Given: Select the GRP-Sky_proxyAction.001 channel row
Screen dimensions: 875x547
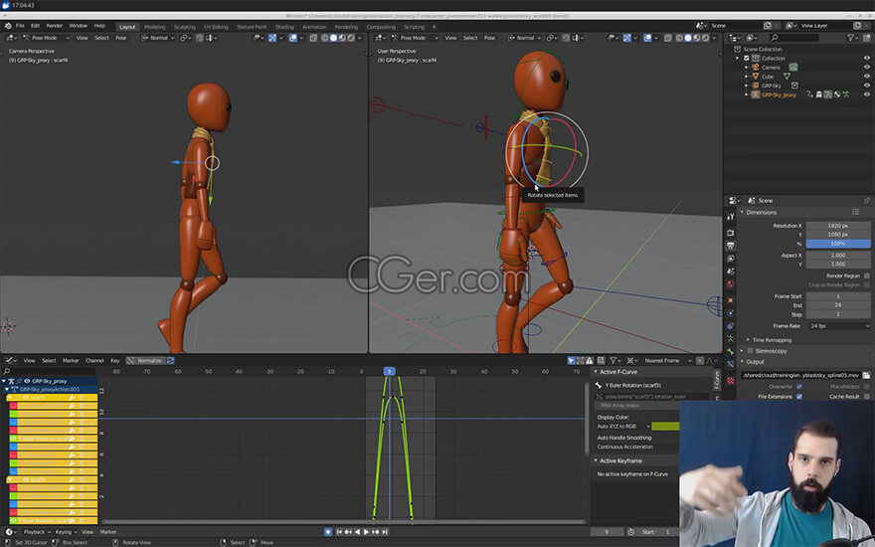Looking at the screenshot, I should point(49,389).
